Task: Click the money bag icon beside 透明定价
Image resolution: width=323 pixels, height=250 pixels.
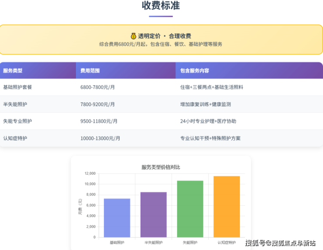Action: [x=134, y=36]
